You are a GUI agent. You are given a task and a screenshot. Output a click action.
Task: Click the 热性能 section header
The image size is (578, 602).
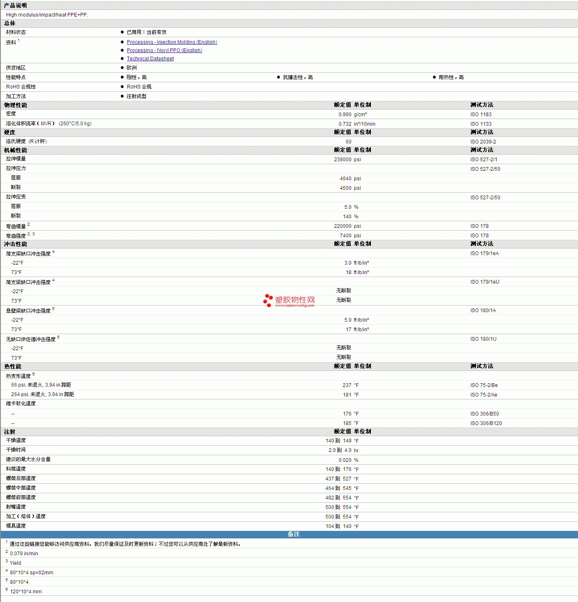[12, 366]
